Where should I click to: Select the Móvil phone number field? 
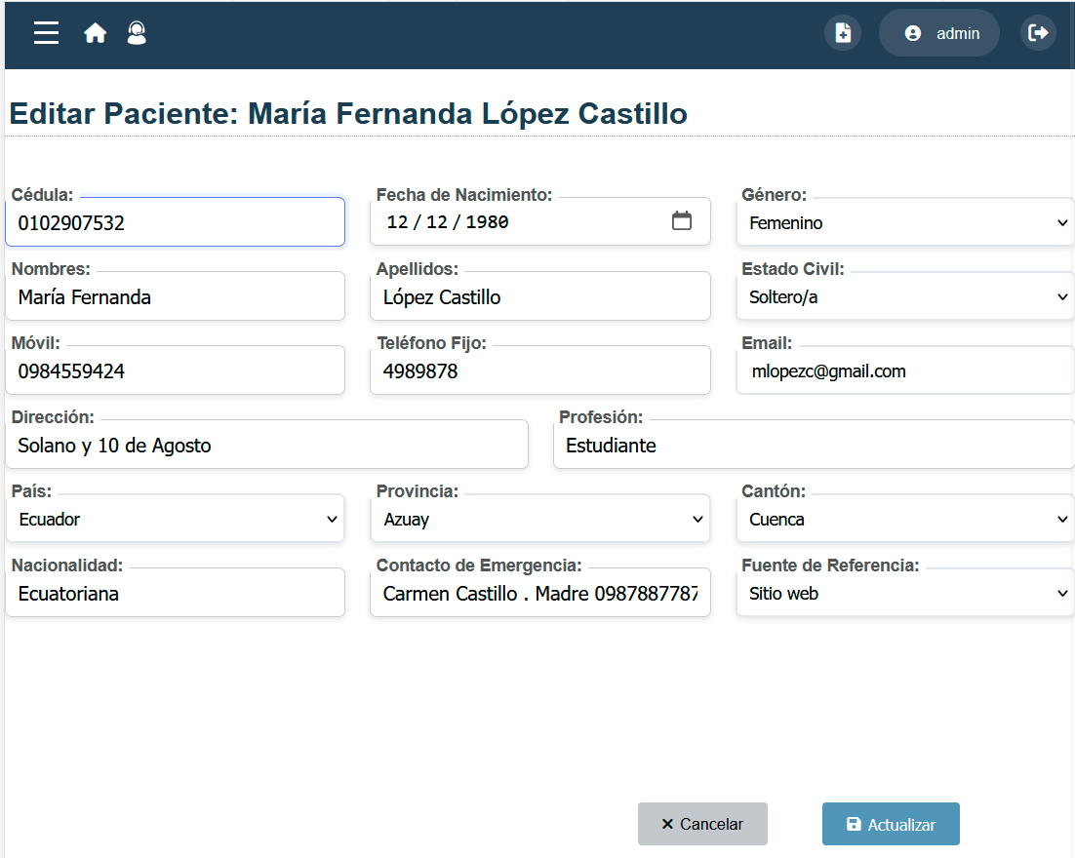(175, 370)
